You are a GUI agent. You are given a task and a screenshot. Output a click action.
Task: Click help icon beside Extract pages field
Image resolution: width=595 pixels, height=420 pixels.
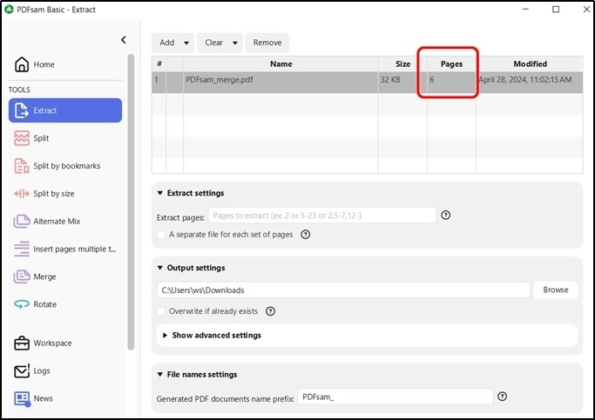pyautogui.click(x=446, y=216)
